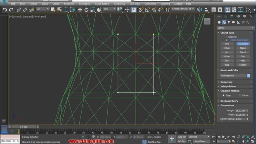Toggle the Percent Snap icon
The height and width of the screenshot is (144, 256).
(154, 10)
